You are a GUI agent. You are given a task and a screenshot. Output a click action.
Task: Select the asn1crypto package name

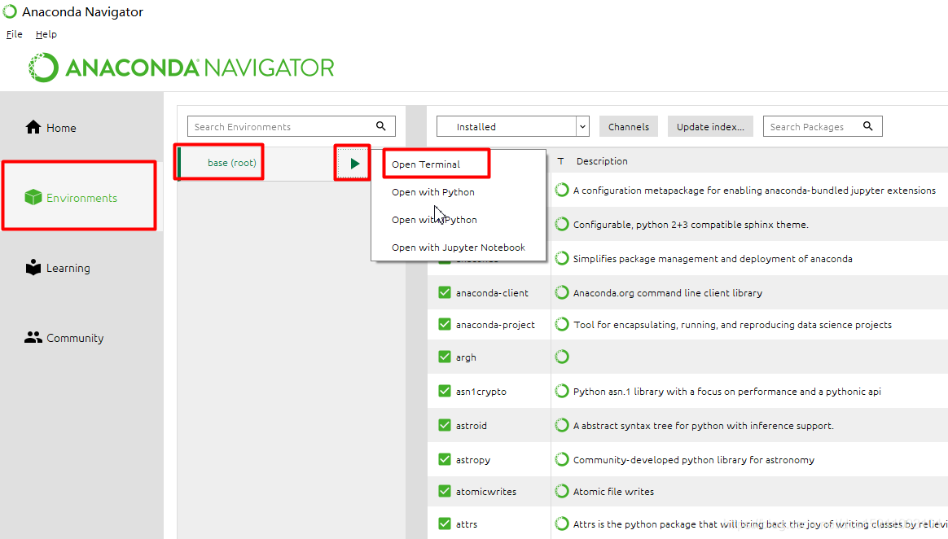click(x=481, y=392)
